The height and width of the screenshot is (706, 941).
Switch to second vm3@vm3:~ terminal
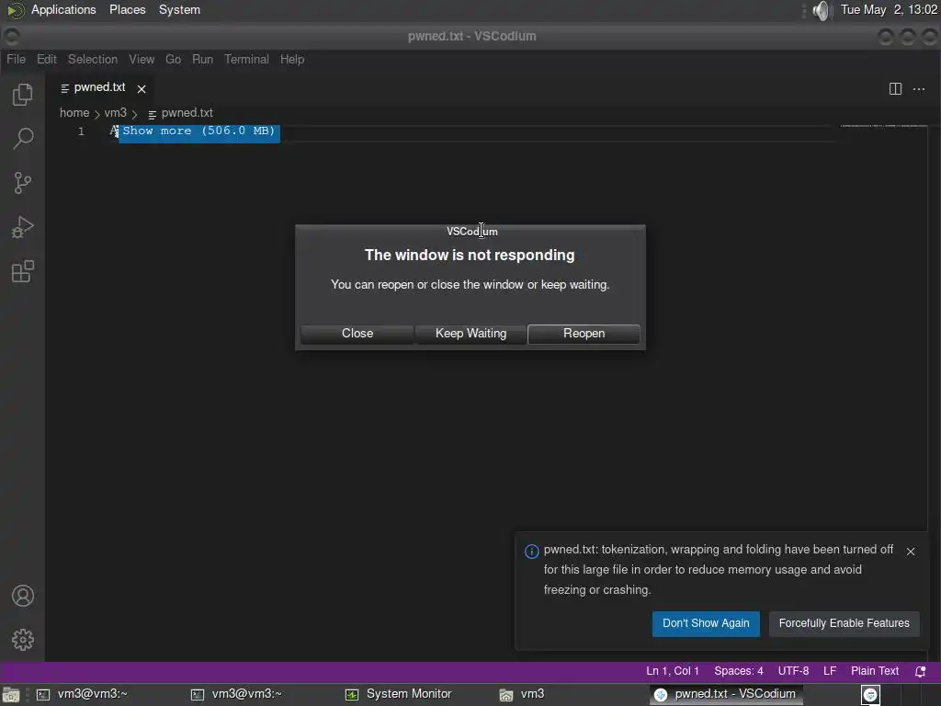tap(238, 695)
